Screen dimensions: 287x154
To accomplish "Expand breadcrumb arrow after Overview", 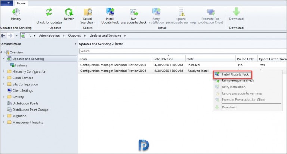I will click(85, 36).
